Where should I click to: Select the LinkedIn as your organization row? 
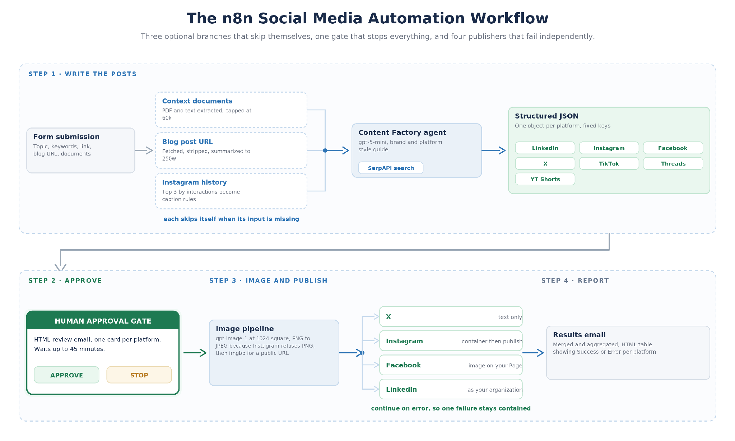[451, 389]
